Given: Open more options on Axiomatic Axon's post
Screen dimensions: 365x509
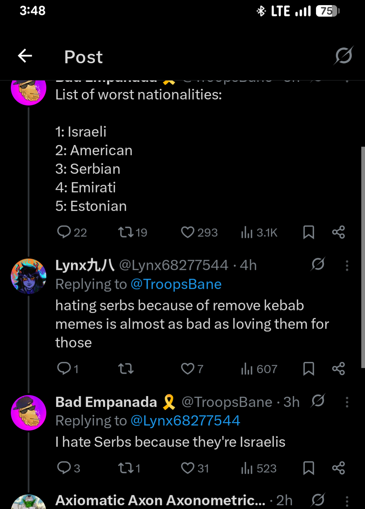Looking at the screenshot, I should (x=347, y=501).
